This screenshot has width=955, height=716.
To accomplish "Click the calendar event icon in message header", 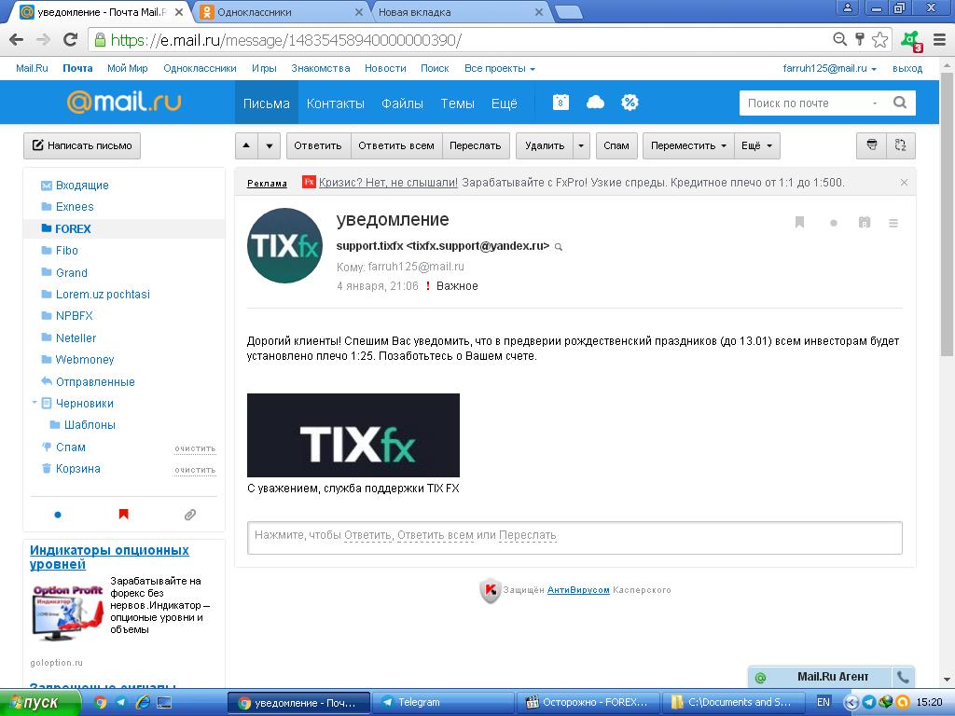I will click(x=864, y=222).
